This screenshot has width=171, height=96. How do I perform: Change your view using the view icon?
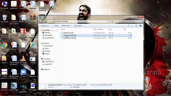coord(129,26)
